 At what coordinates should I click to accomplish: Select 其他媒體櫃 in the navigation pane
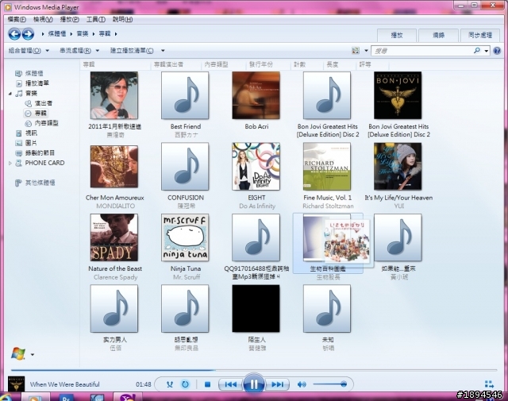(40, 183)
